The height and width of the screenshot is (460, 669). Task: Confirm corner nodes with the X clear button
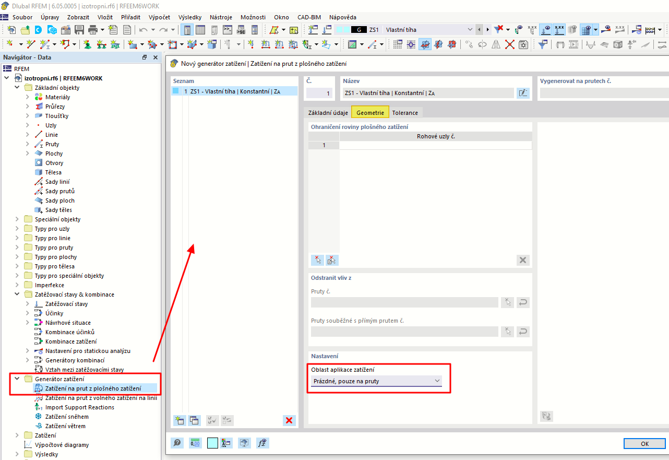pyautogui.click(x=522, y=260)
